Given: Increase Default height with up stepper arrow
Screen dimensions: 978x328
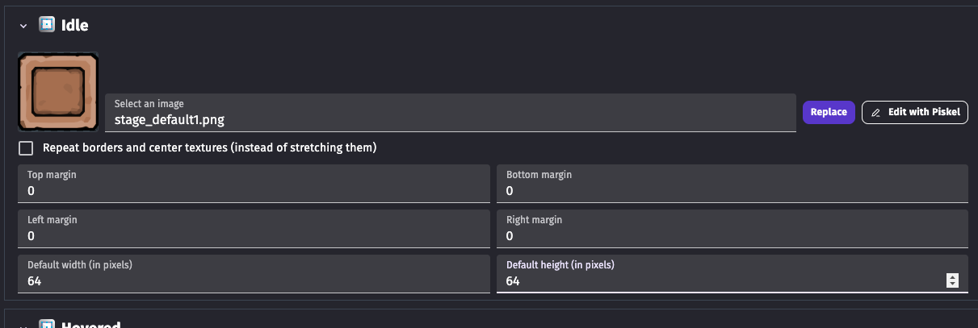Looking at the screenshot, I should click(x=953, y=277).
